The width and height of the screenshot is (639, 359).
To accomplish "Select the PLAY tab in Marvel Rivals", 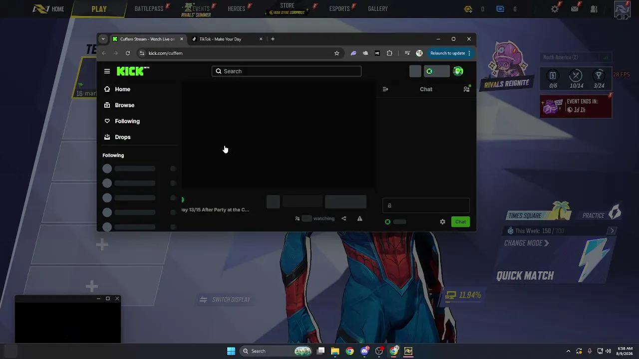I will (x=99, y=9).
